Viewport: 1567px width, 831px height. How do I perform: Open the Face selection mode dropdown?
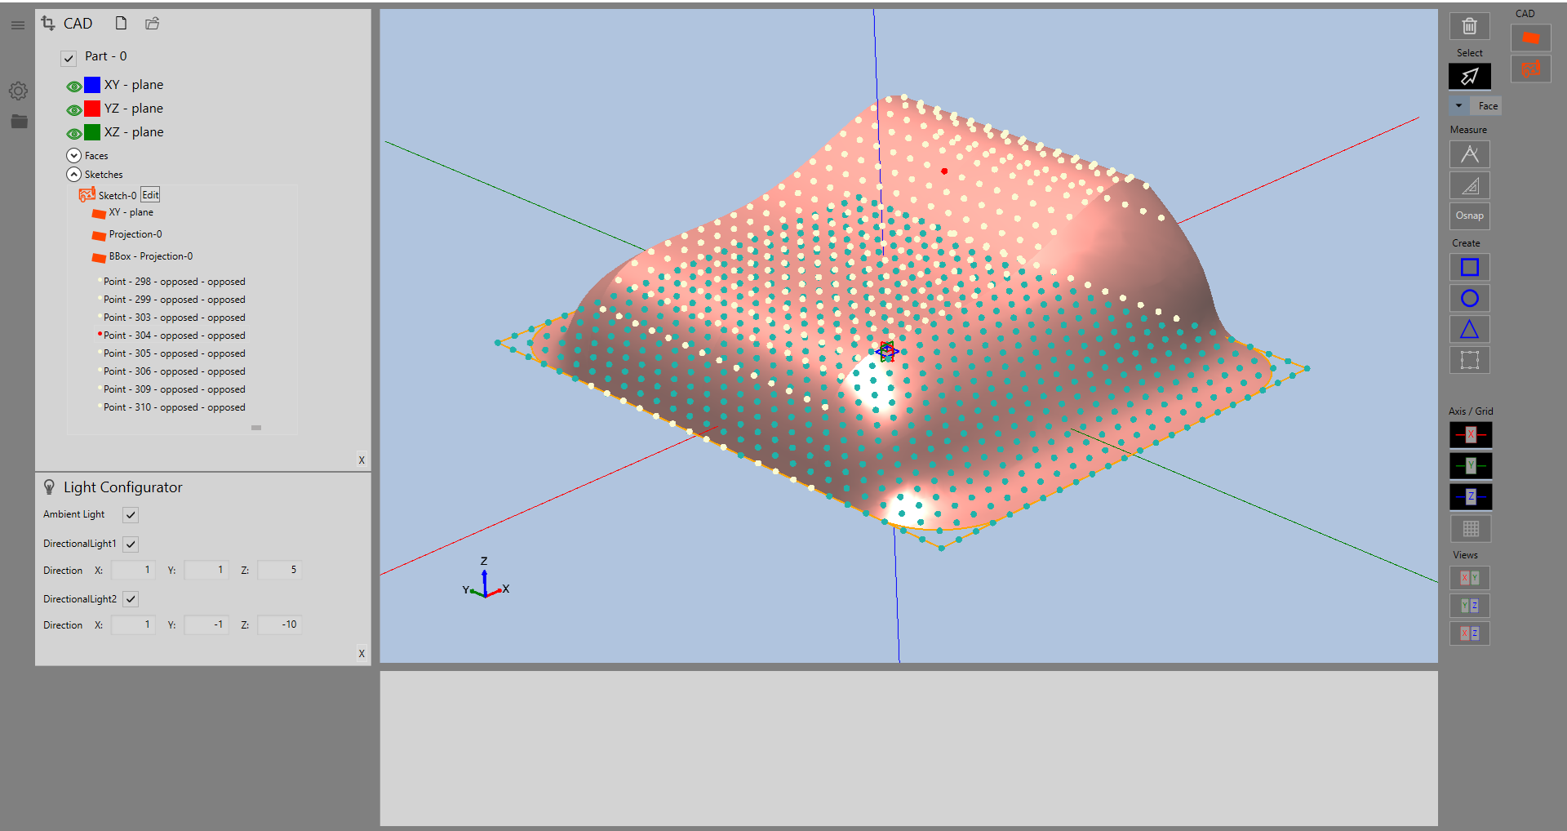pyautogui.click(x=1458, y=106)
